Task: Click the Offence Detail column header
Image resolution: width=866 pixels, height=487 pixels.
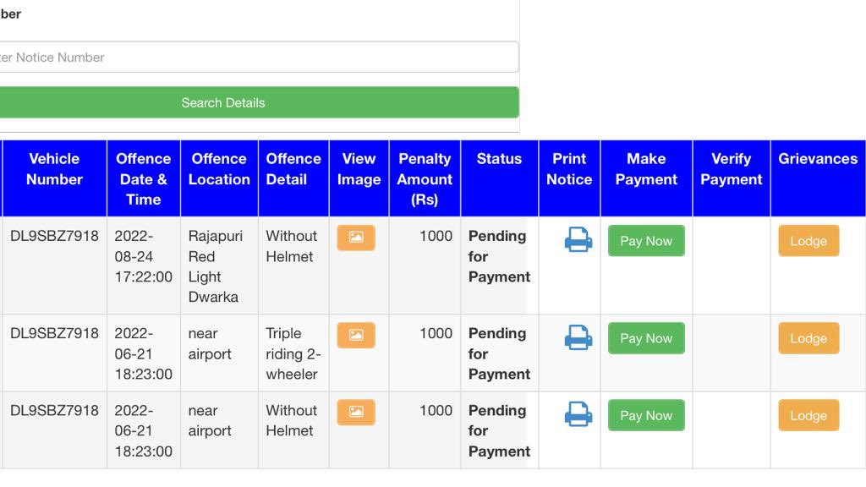Action: click(293, 178)
